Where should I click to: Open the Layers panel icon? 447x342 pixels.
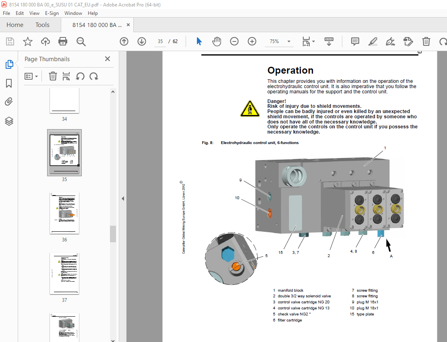(x=9, y=121)
